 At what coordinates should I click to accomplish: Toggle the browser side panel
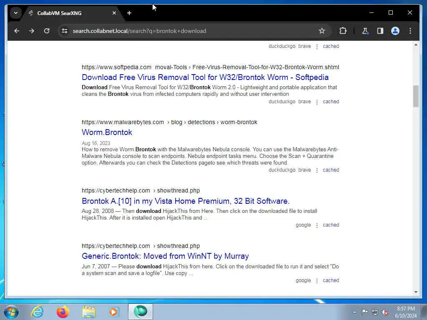[380, 31]
